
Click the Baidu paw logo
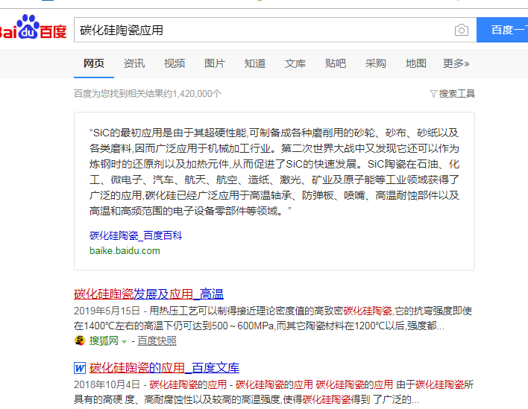(33, 27)
